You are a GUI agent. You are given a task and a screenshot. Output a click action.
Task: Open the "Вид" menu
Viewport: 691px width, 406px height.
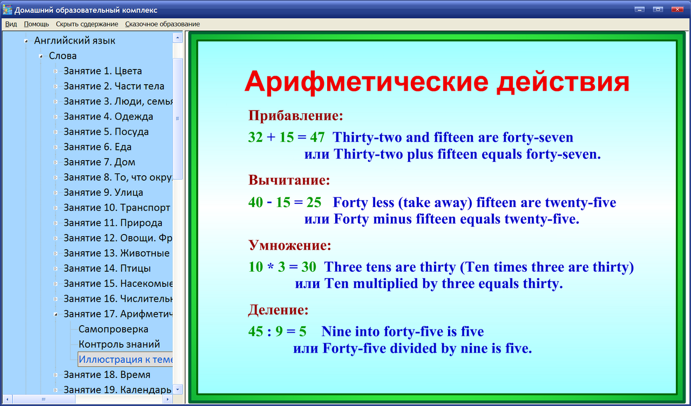(x=10, y=24)
